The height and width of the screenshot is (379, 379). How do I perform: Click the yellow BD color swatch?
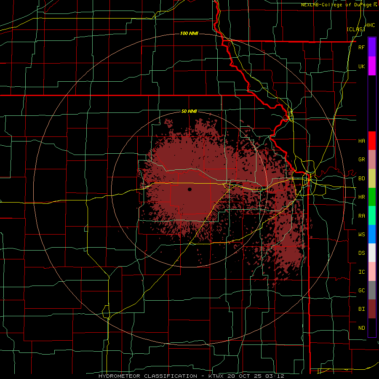point(372,179)
